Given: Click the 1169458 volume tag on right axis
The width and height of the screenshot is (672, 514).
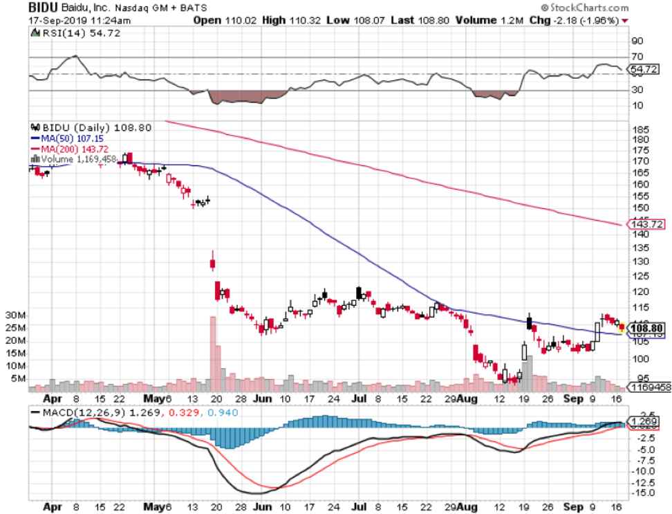Looking at the screenshot, I should point(649,387).
